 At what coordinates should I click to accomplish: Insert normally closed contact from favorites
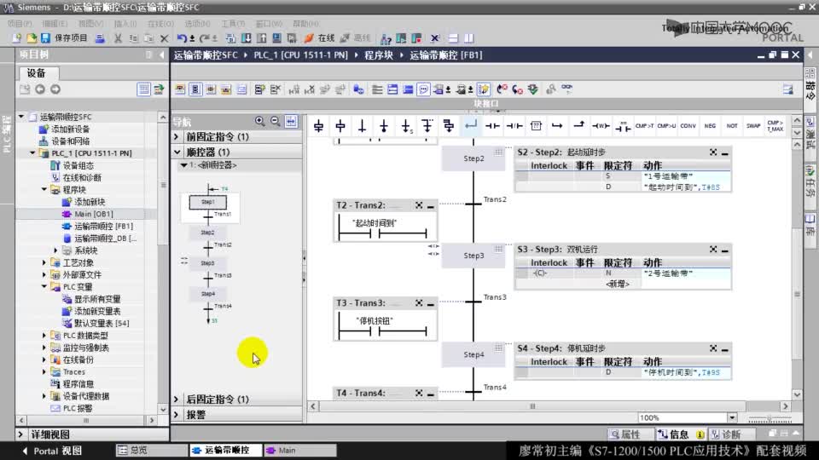point(514,126)
